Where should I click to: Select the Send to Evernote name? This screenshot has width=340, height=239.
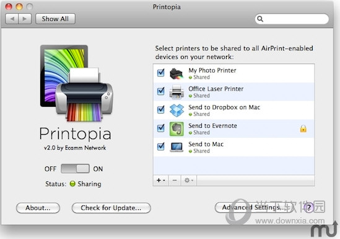212,126
